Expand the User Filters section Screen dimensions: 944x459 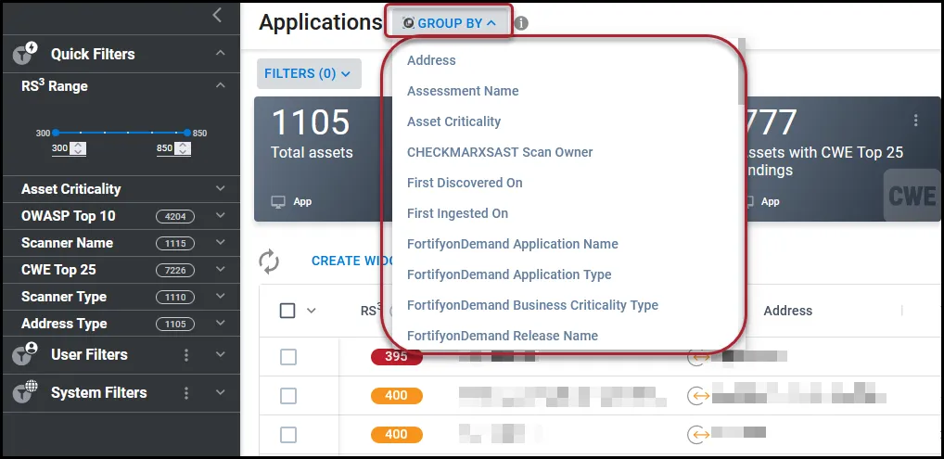(x=221, y=355)
